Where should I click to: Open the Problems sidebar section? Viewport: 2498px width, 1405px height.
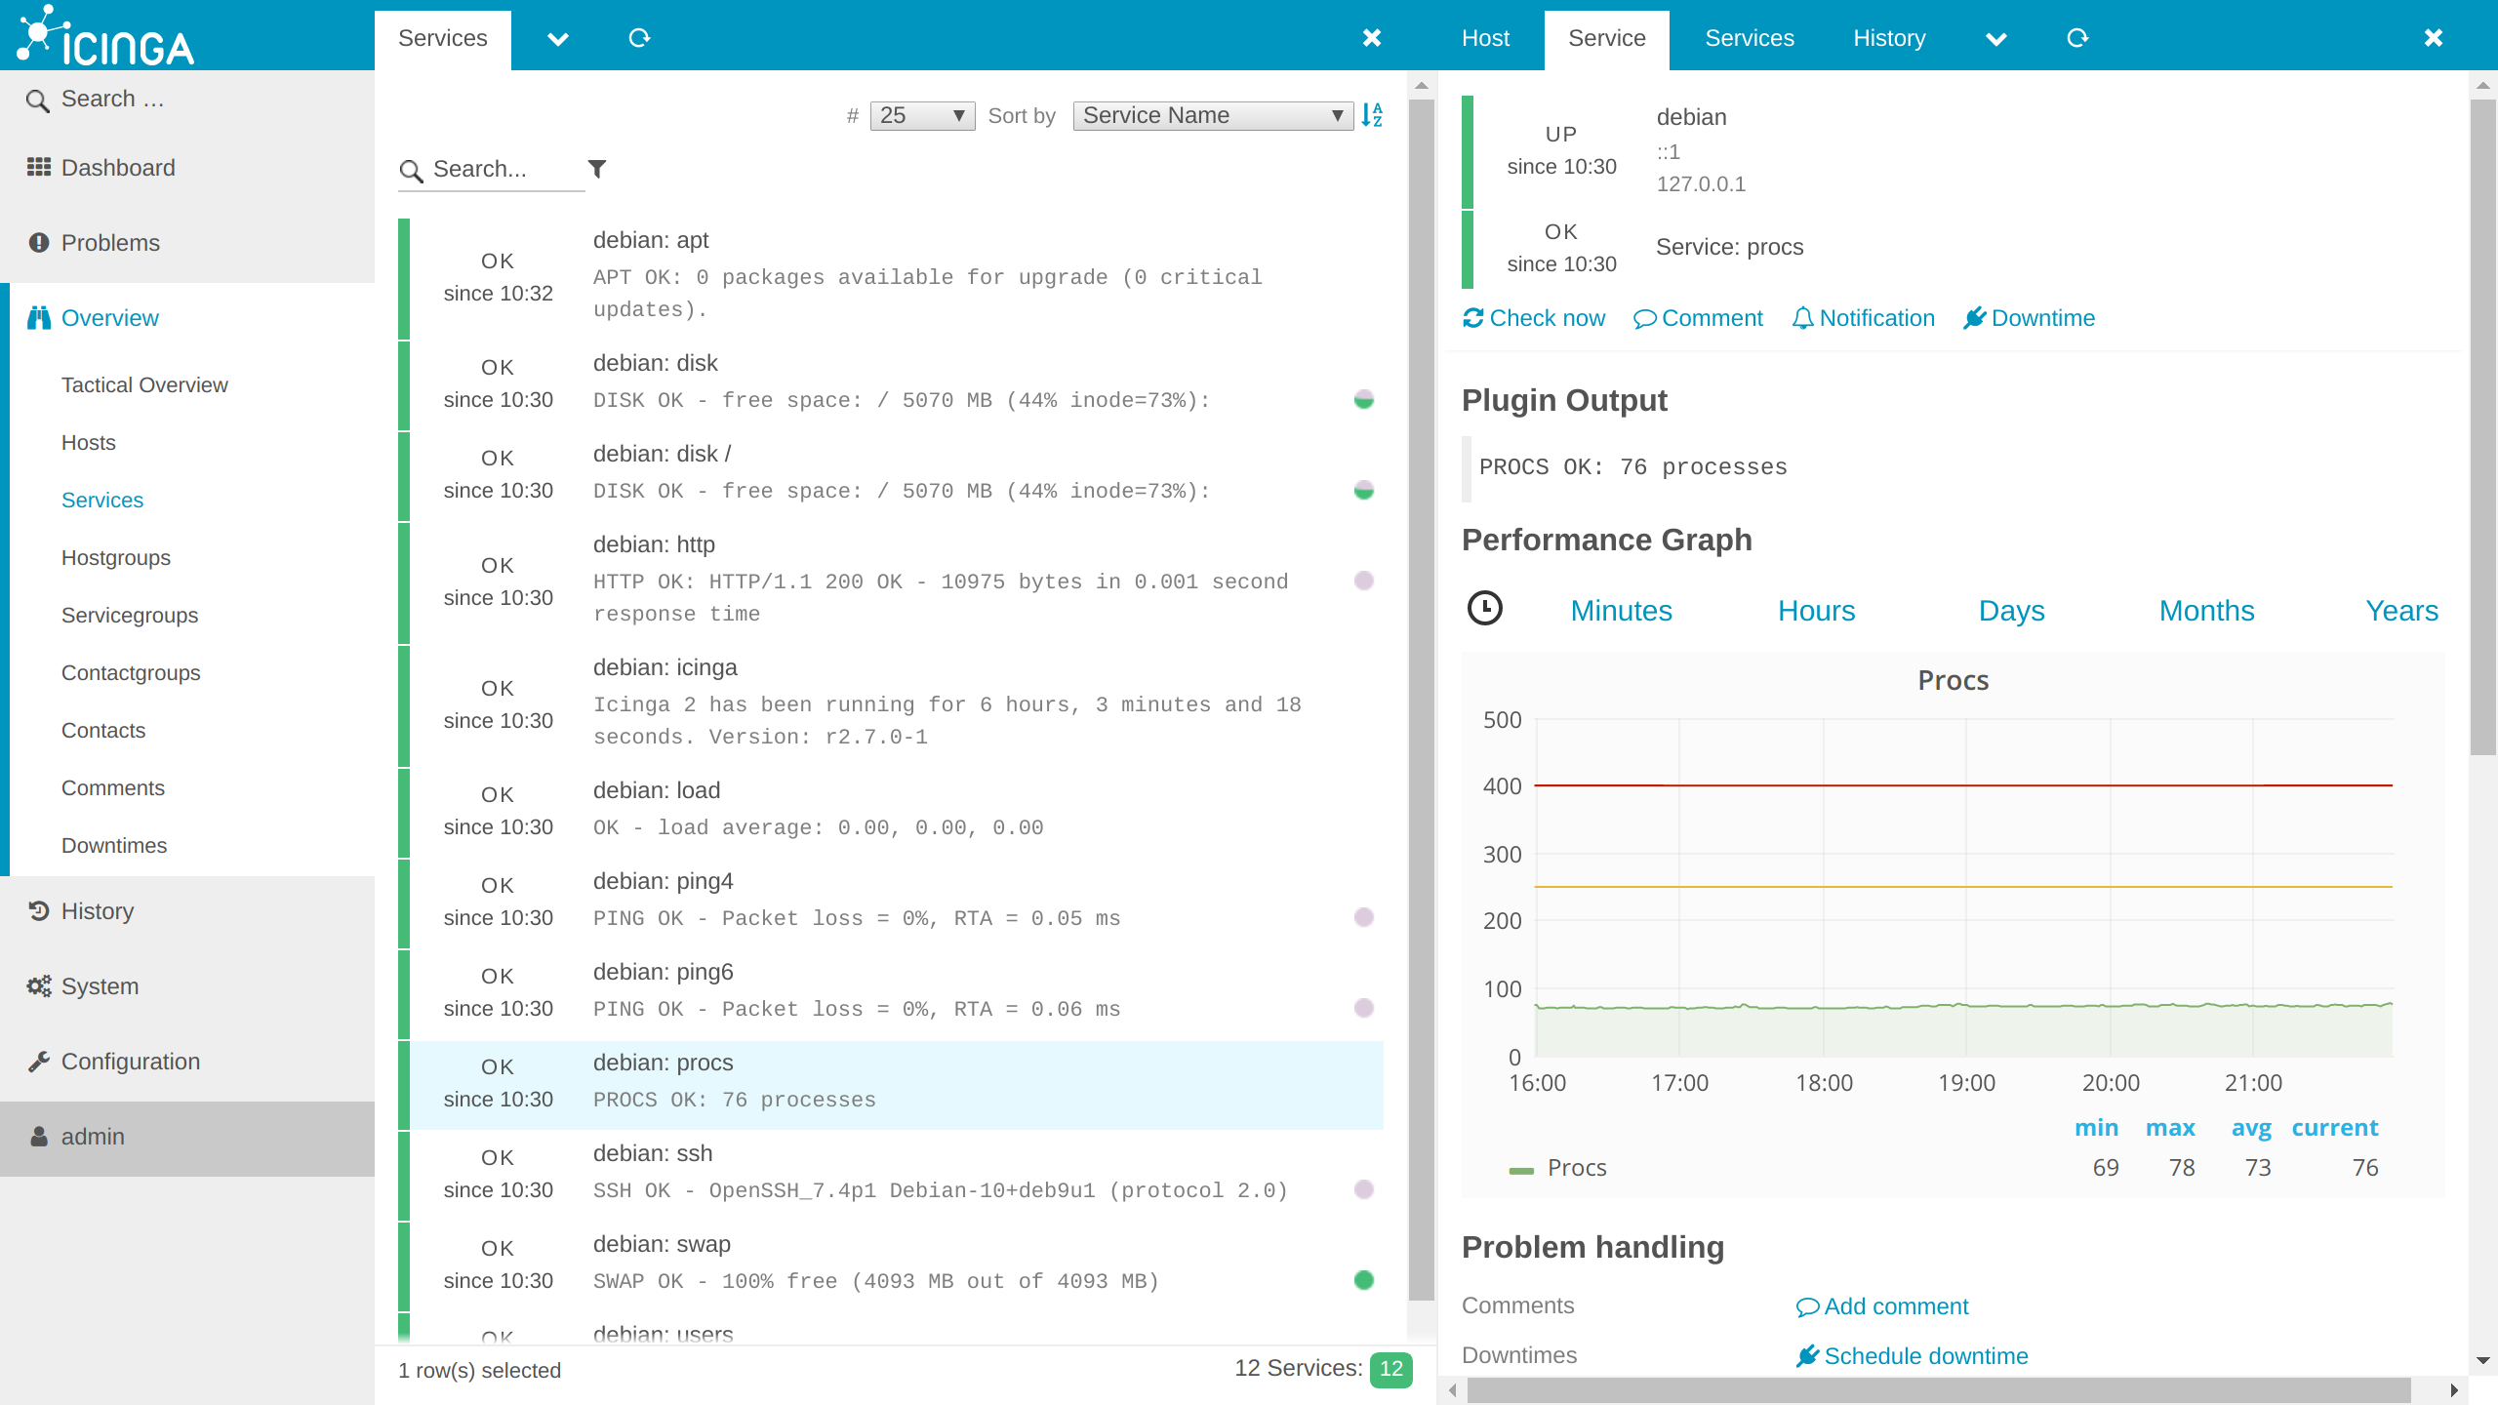tap(110, 243)
